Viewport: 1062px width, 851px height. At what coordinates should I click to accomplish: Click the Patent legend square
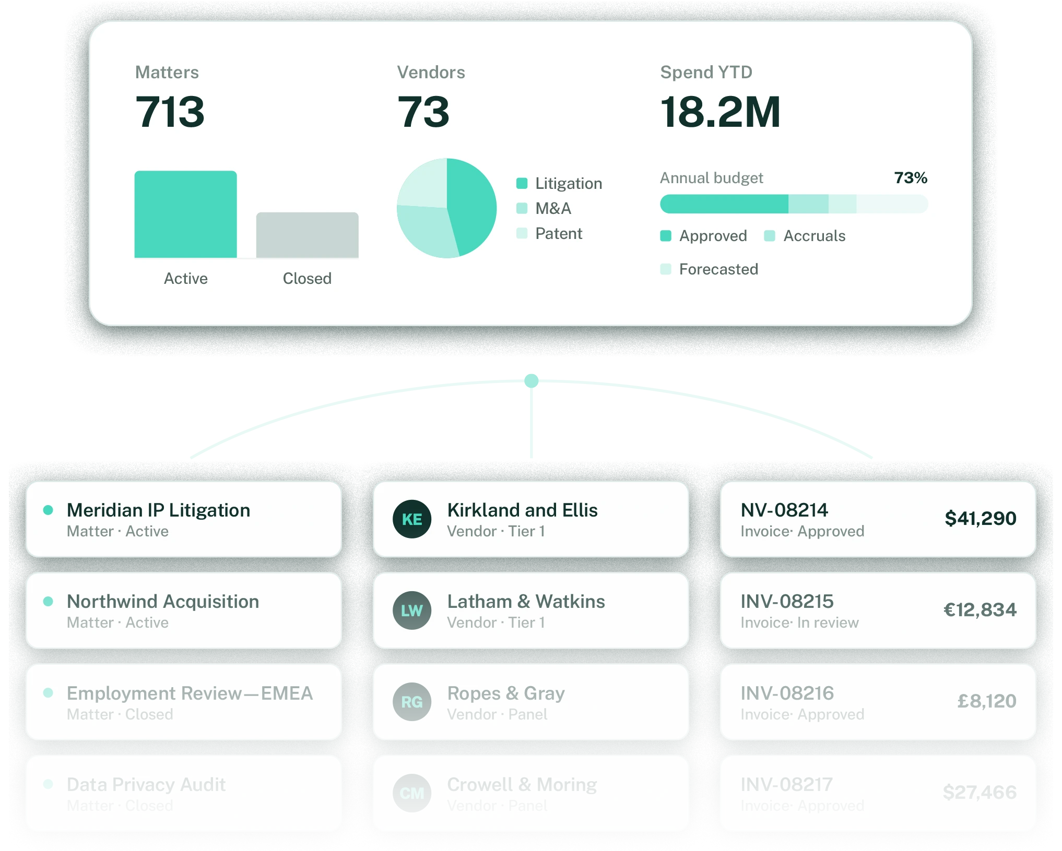click(522, 233)
